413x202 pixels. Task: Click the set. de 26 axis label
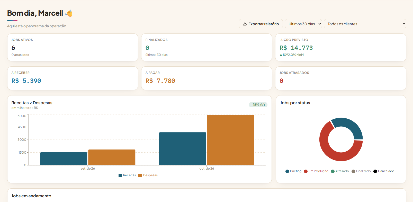(x=88, y=169)
